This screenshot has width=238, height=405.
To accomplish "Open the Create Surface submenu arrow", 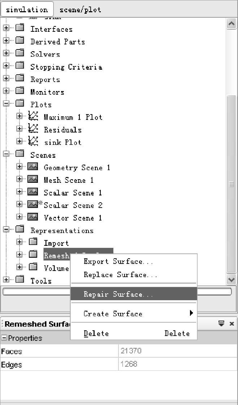I will tap(191, 313).
